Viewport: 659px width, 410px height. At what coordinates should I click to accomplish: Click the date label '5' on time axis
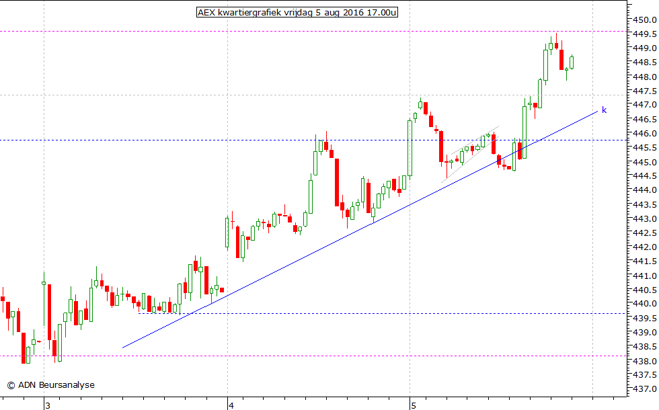coord(414,405)
